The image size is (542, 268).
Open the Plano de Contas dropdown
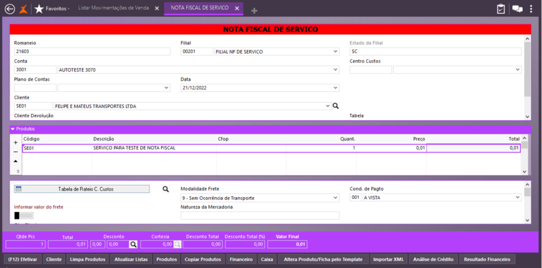(166, 88)
